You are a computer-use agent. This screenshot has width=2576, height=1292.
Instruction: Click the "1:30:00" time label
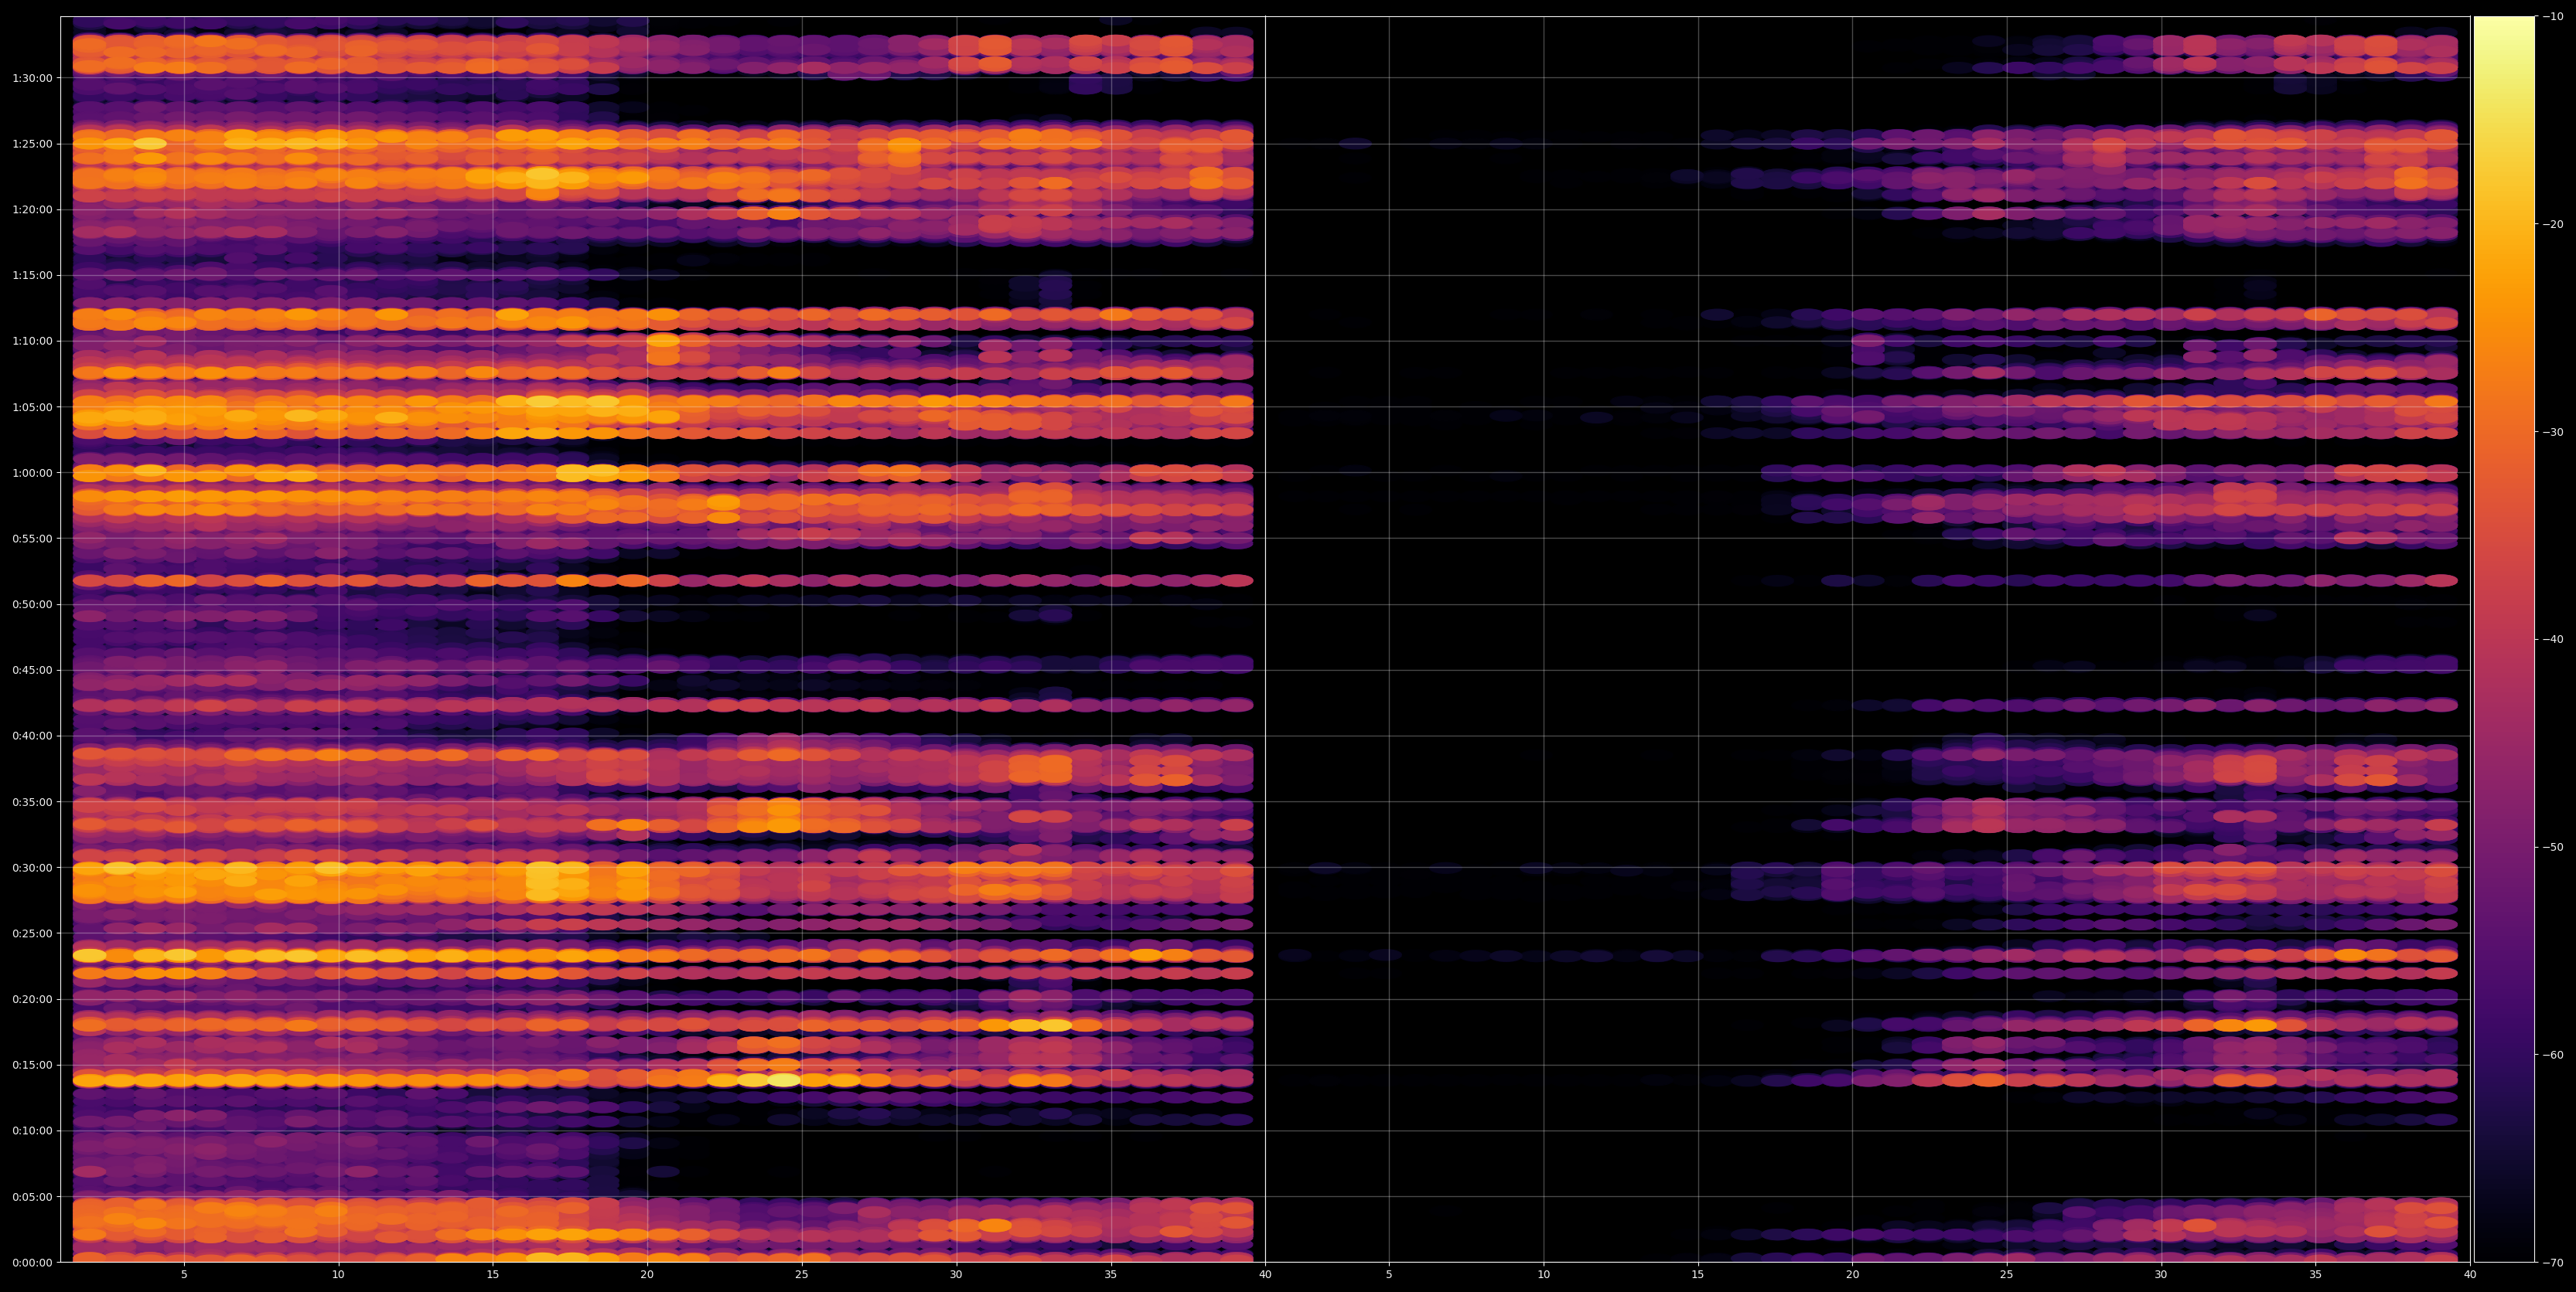32,78
